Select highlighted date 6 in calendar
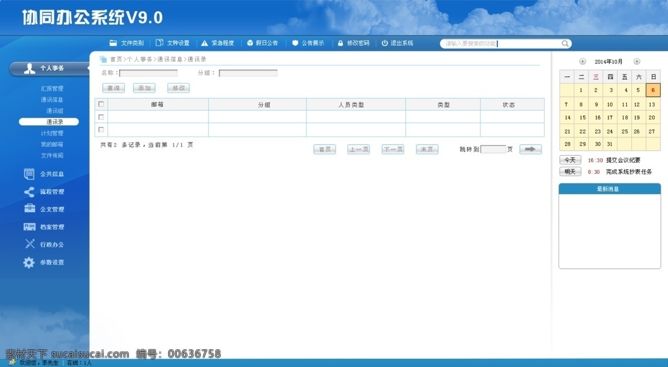 [653, 90]
